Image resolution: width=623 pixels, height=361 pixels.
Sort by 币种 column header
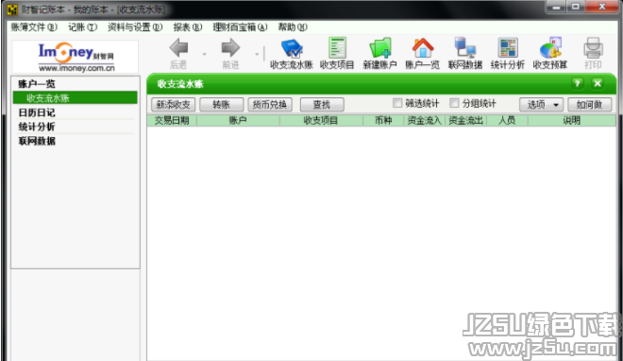coord(383,120)
